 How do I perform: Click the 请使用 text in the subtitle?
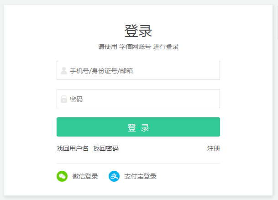click(x=108, y=47)
